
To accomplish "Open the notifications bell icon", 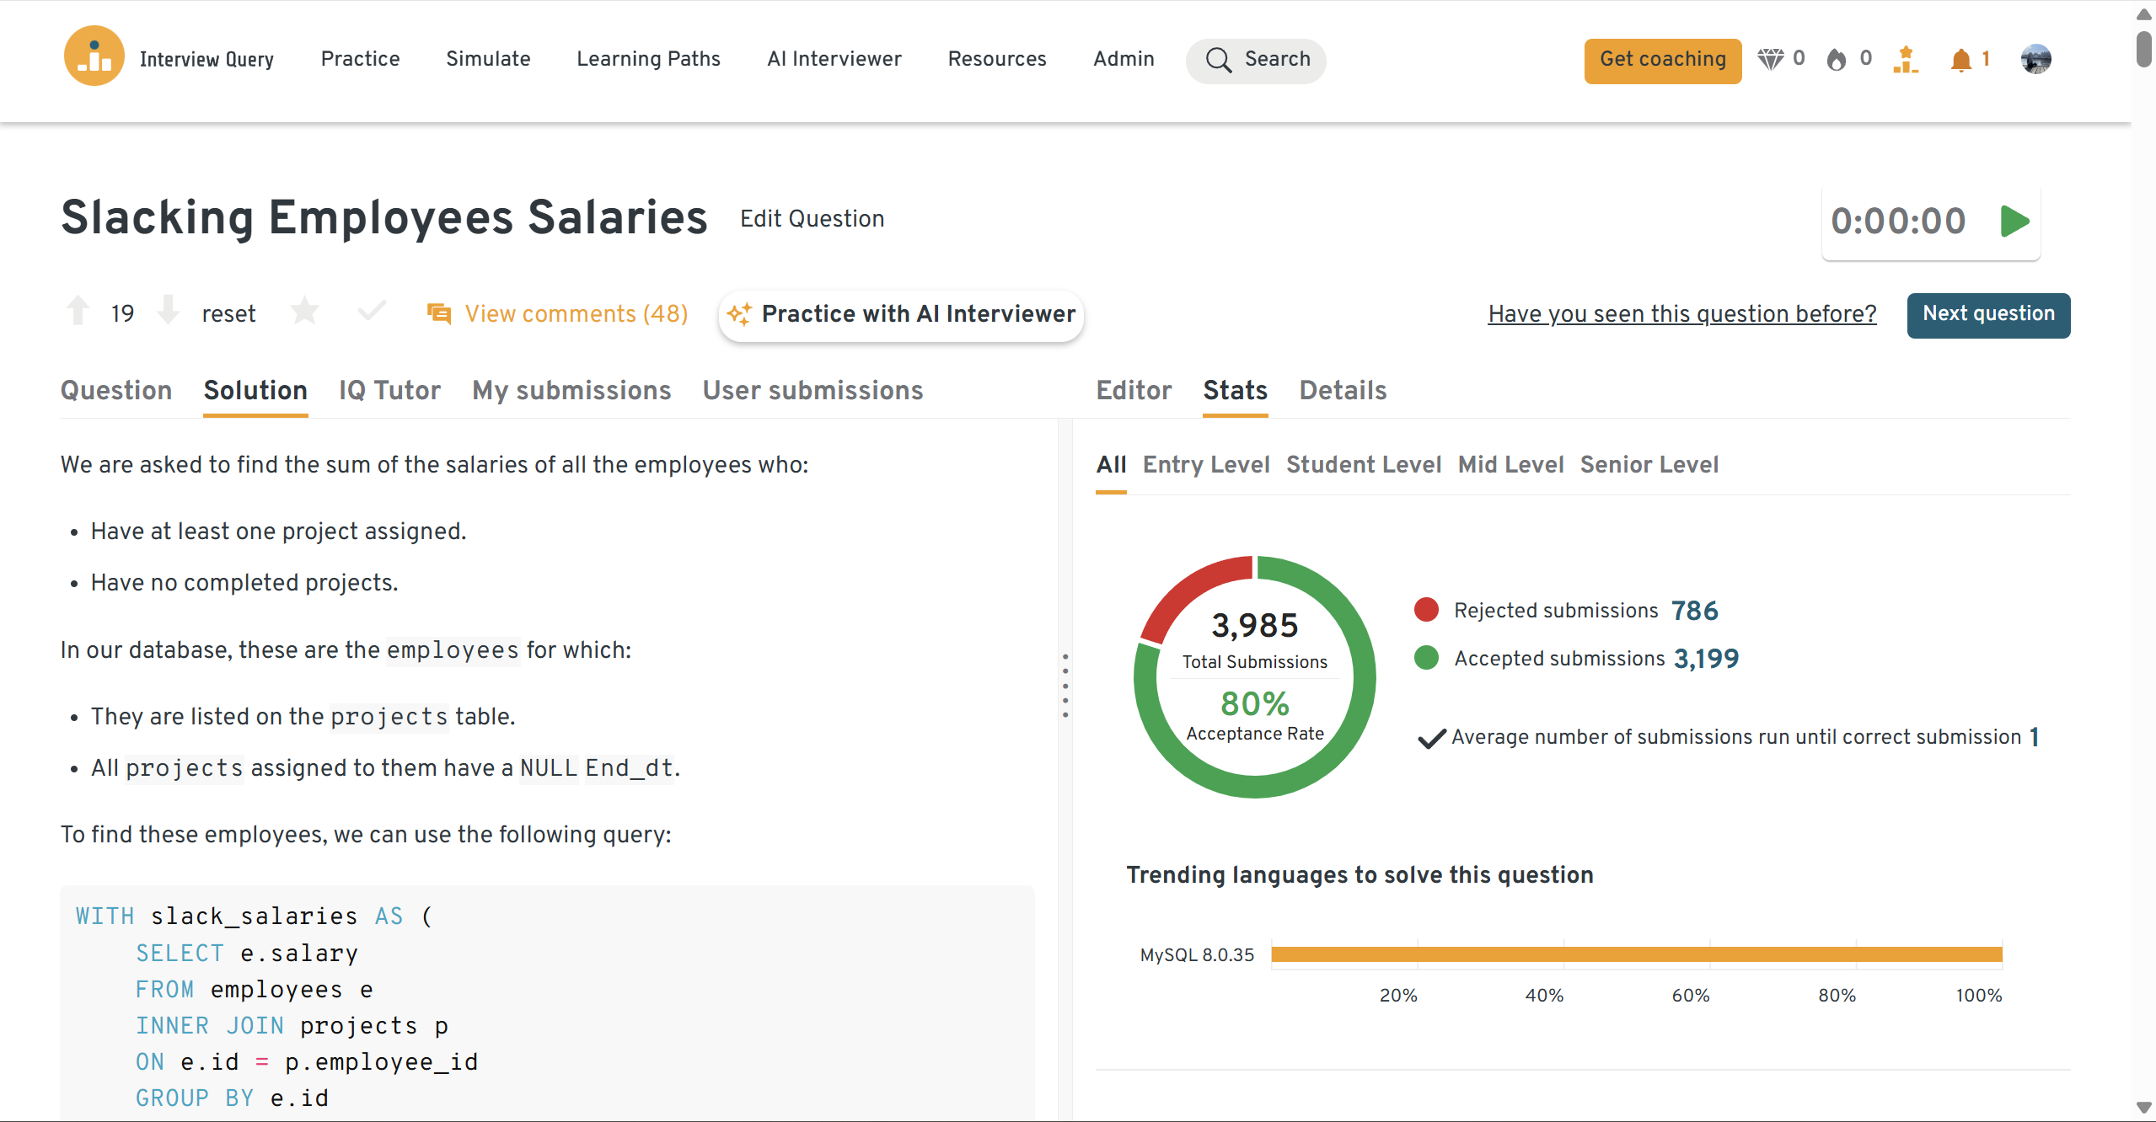I will click(x=1960, y=60).
